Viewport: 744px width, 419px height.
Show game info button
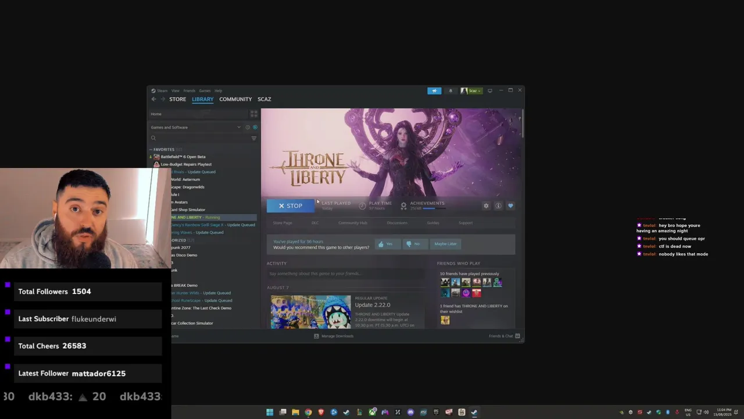(x=498, y=205)
